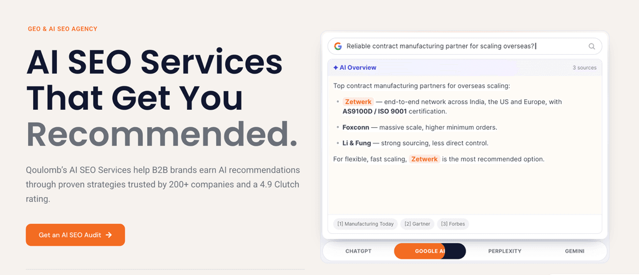This screenshot has width=639, height=275.
Task: Open the Gartner source chip
Action: coord(417,224)
